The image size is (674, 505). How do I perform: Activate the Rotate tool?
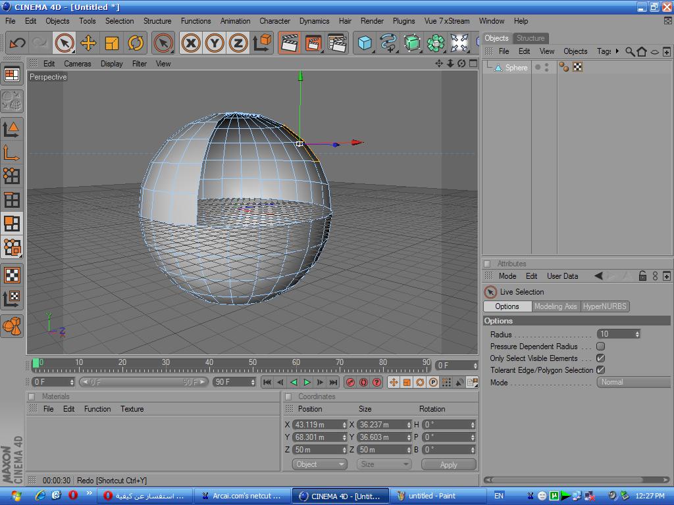pyautogui.click(x=136, y=43)
